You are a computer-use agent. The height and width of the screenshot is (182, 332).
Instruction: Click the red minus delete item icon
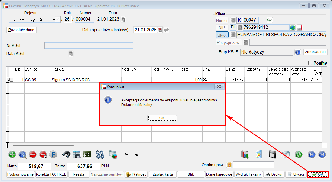33,154
